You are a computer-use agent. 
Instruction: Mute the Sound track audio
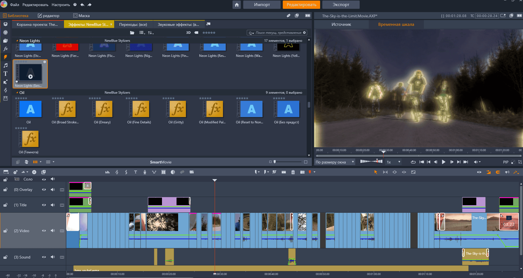(x=53, y=257)
